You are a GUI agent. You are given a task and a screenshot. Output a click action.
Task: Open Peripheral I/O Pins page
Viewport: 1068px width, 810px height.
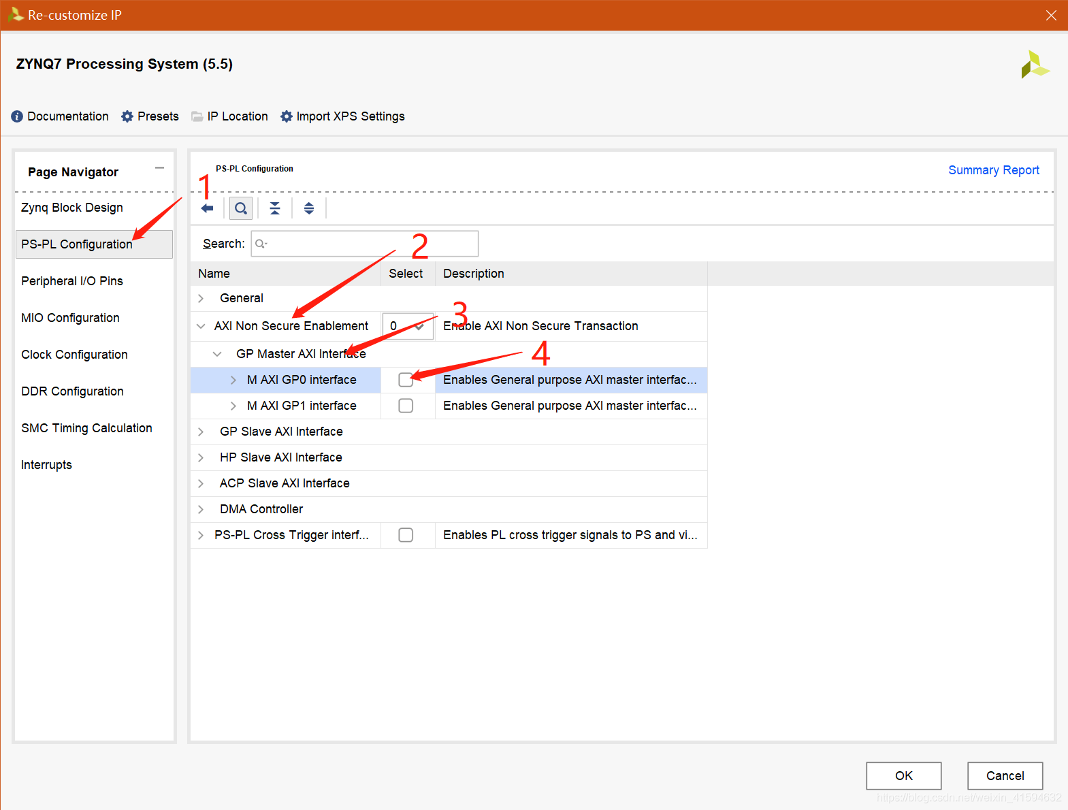(x=72, y=281)
